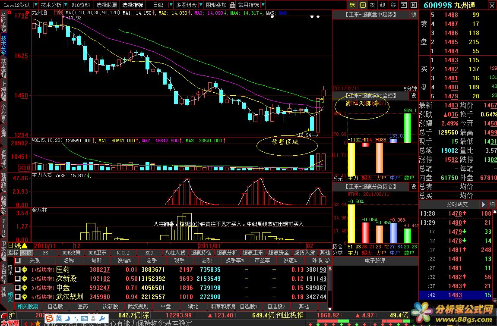Toggle the 模板 template mode button

pos(26,253)
